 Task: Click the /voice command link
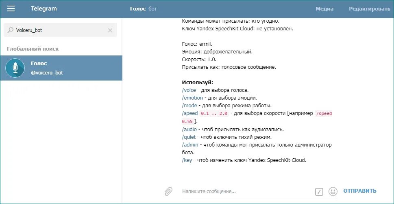pos(189,90)
